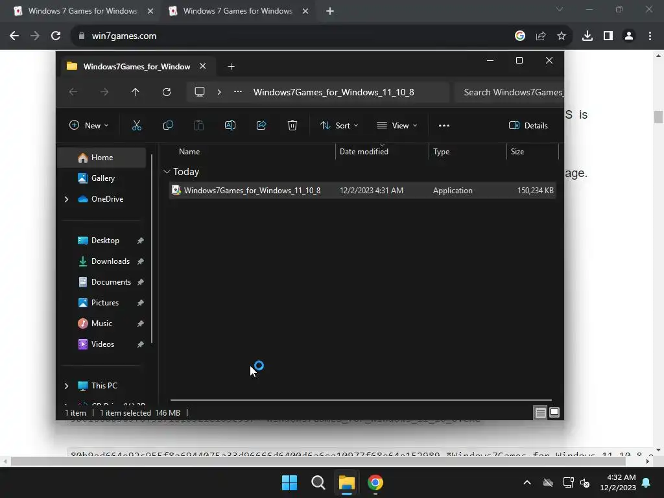
Task: Expand breadcrumb chevron after monitor icon
Action: pyautogui.click(x=219, y=92)
